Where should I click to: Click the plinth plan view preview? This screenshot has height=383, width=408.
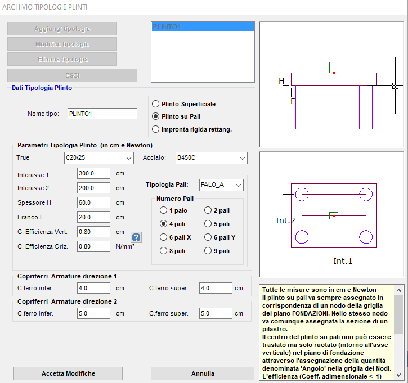coord(332,214)
